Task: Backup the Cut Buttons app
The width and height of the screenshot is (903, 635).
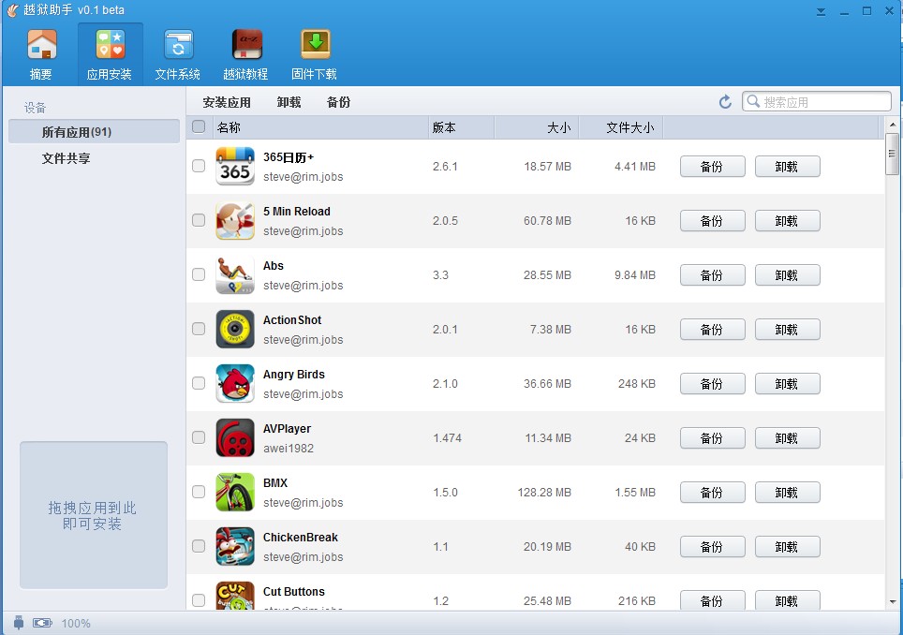Action: tap(713, 600)
